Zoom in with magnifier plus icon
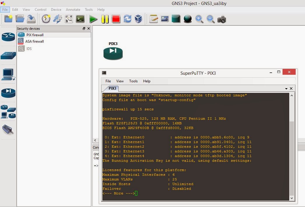305x207 pixels. (199, 19)
